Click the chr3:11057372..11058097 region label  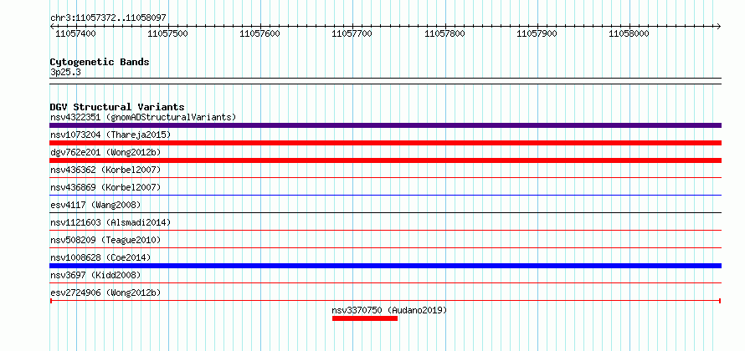tap(108, 18)
